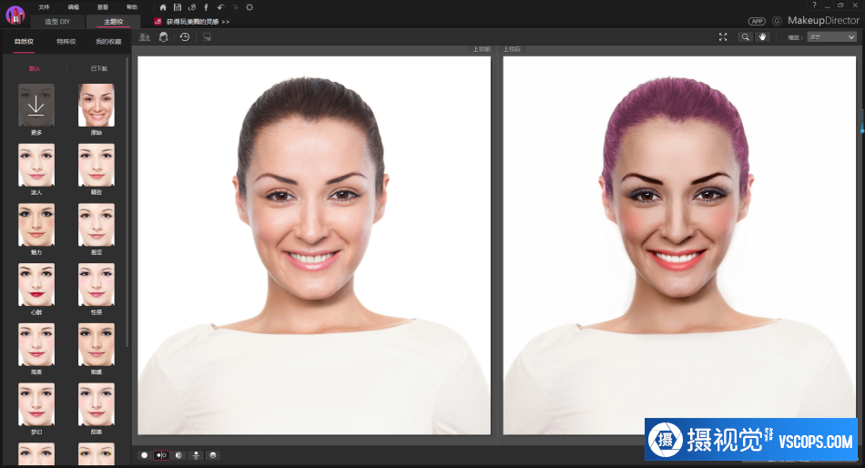Viewport: 865px width, 468px height.
Task: Switch to the 造型 DIY tab
Action: 57,22
